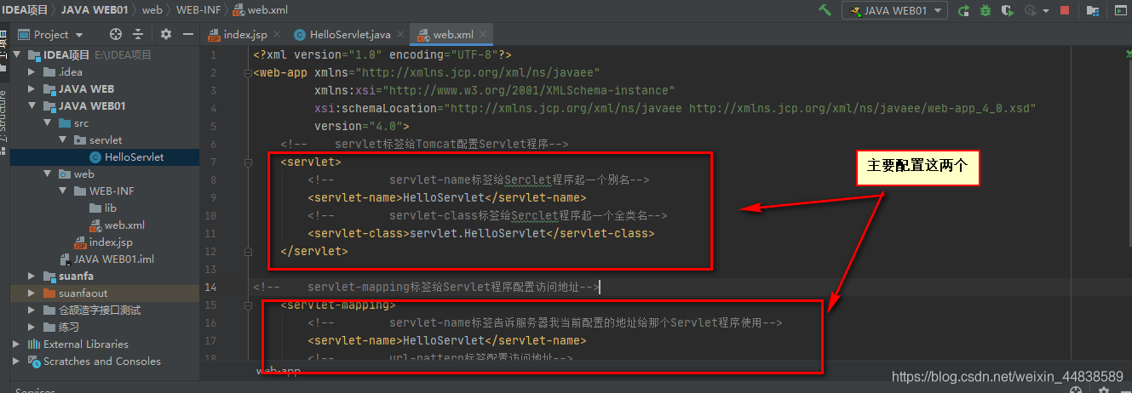Click the Tomcat icon in the run configuration box
Viewport: 1132px width, 393px height.
click(x=853, y=10)
